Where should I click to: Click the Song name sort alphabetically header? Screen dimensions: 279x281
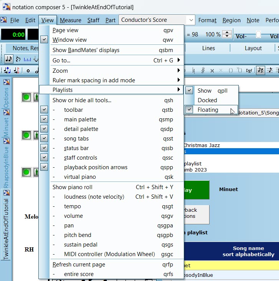(x=248, y=252)
